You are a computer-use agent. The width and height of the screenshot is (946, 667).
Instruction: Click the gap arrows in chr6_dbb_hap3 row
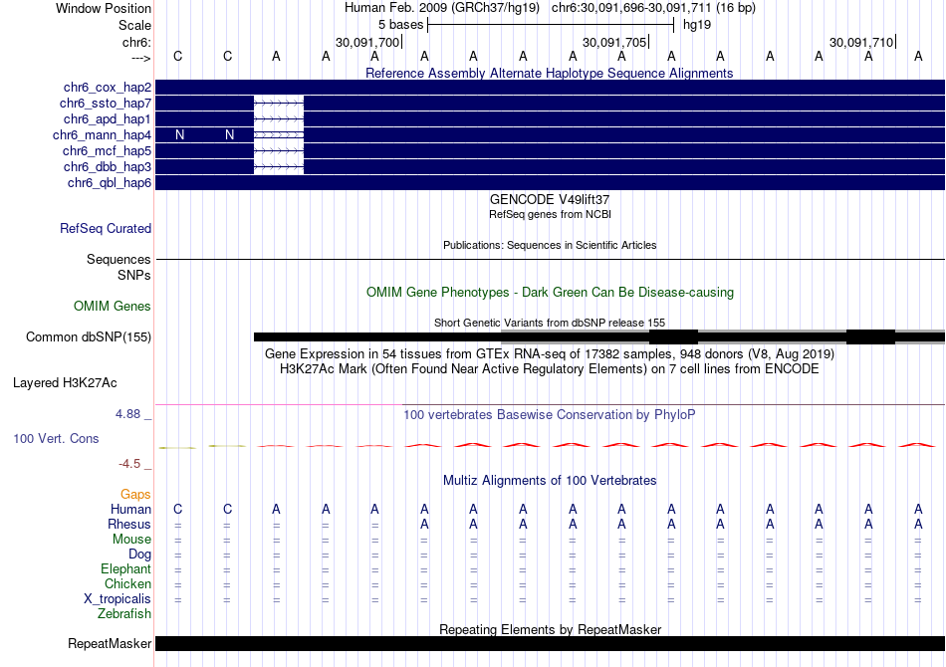coord(279,166)
